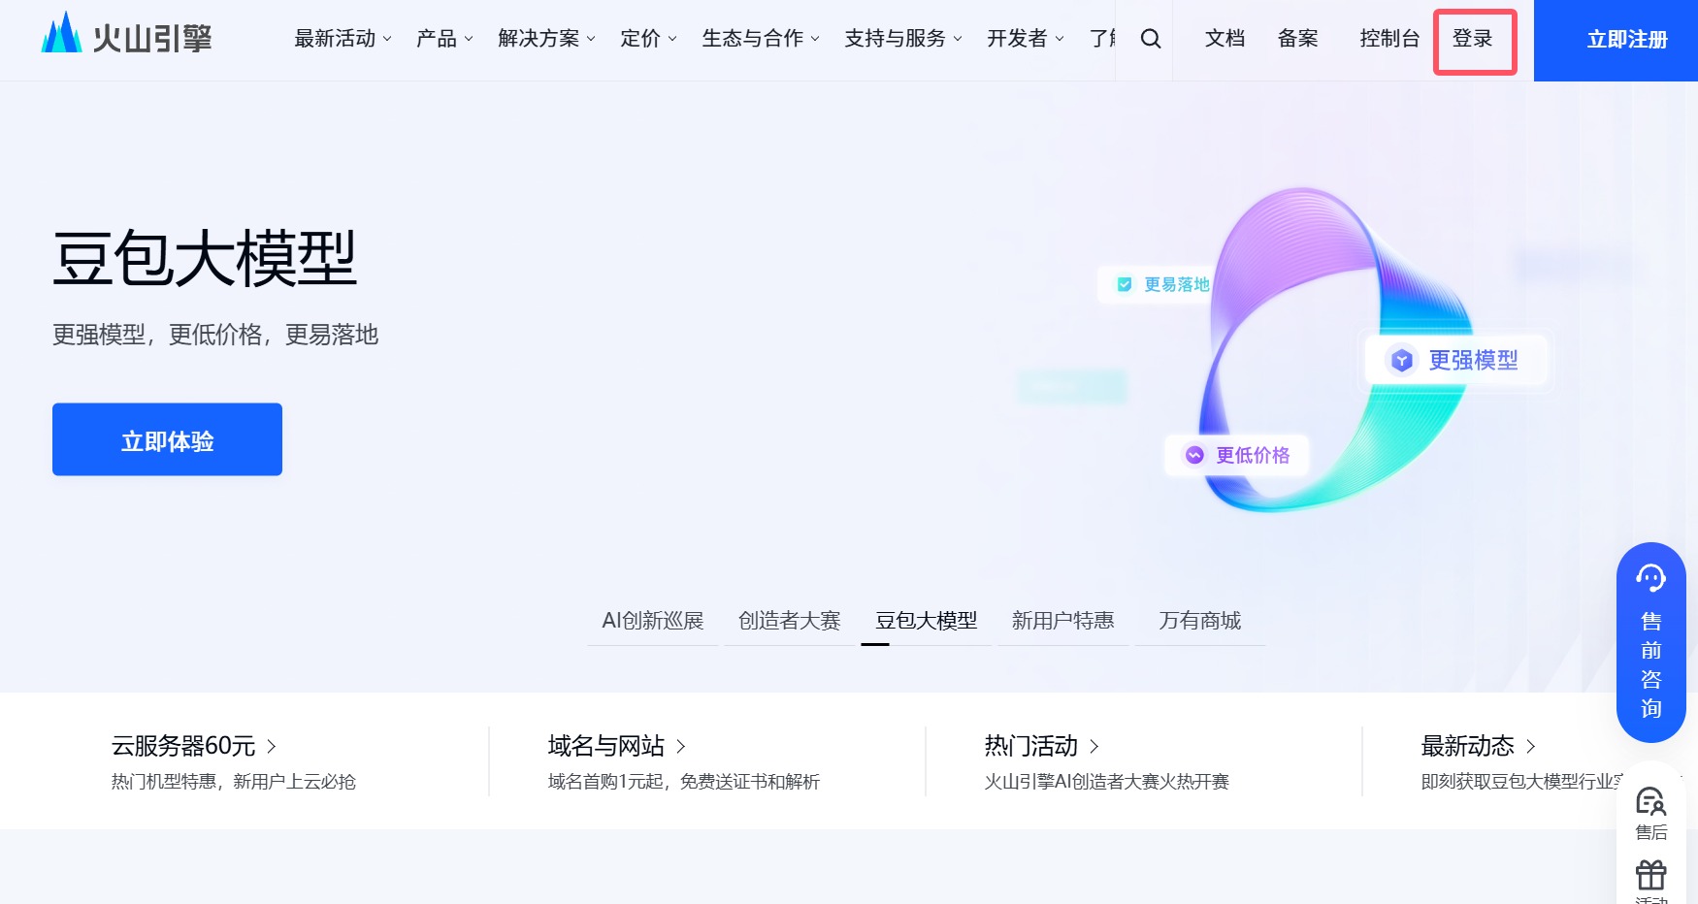1698x904 pixels.
Task: Open the 开发者 dropdown
Action: [1026, 39]
